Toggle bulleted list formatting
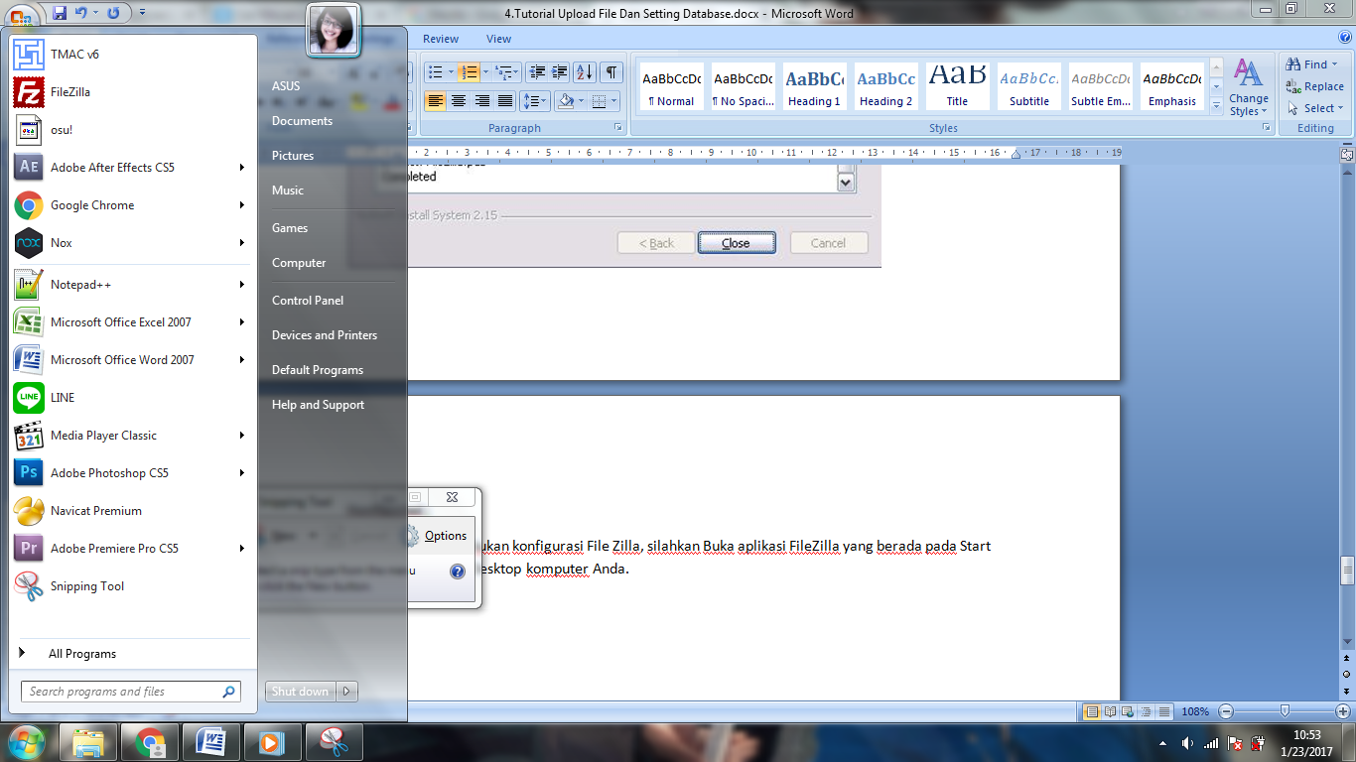This screenshot has height=762, width=1356. (x=434, y=72)
